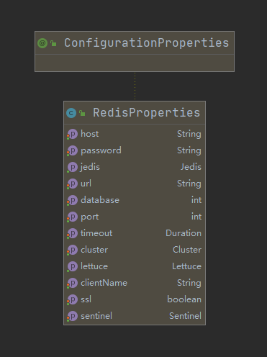Select the RedisProperties class title

coord(146,113)
